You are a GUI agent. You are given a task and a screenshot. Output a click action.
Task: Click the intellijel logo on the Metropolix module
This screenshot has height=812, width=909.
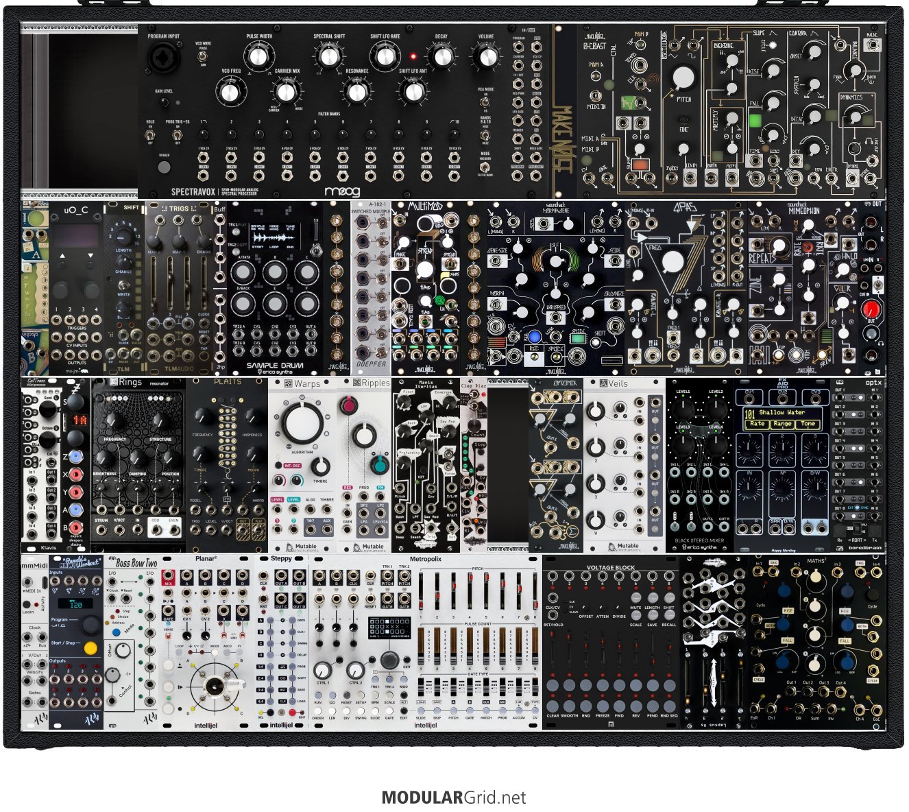pyautogui.click(x=425, y=726)
